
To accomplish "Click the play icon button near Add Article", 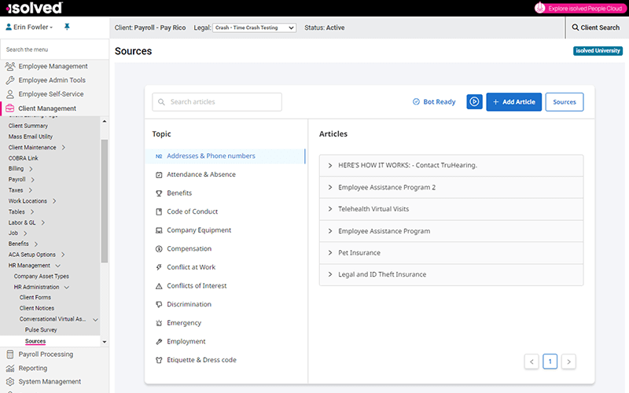I will pos(474,102).
